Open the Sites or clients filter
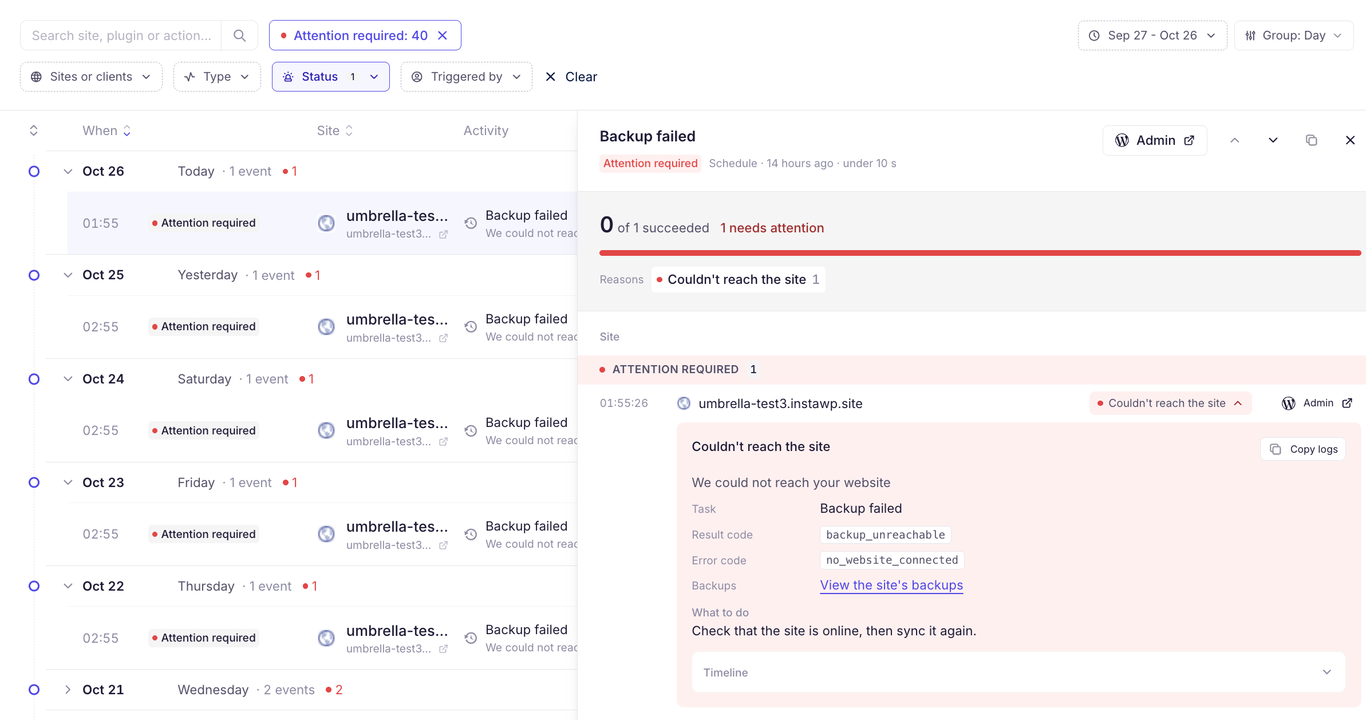Viewport: 1366px width, 720px height. pos(91,77)
